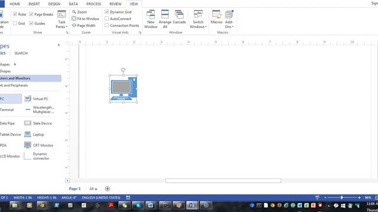The width and height of the screenshot is (378, 212).
Task: Select the Slate Device shape
Action: coord(38,123)
